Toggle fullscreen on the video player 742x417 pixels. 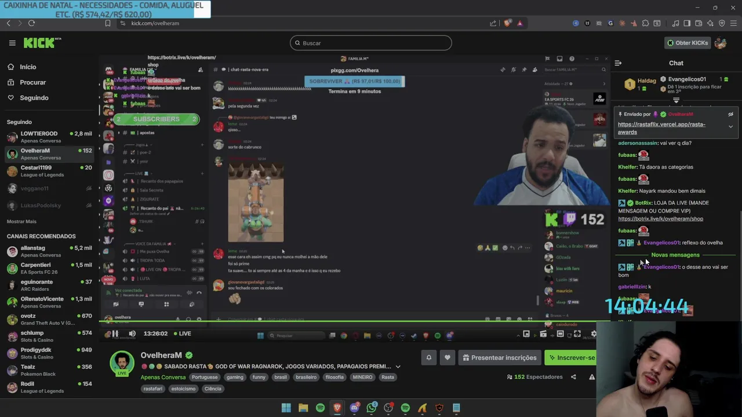click(x=577, y=334)
